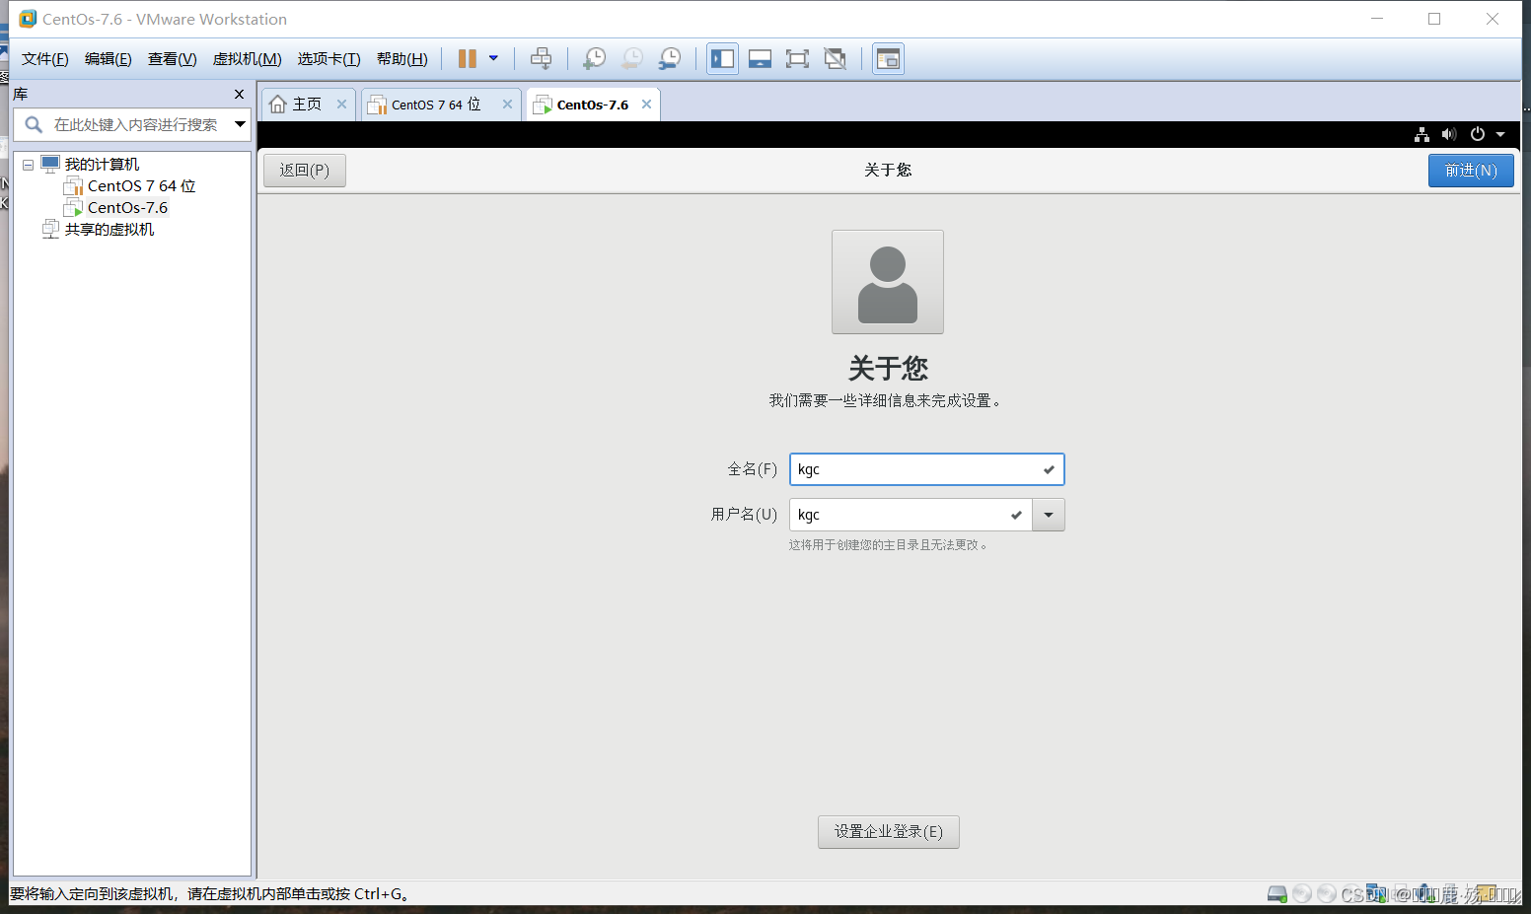Click the 设置企业登录(E) button
The image size is (1531, 914).
click(x=889, y=832)
